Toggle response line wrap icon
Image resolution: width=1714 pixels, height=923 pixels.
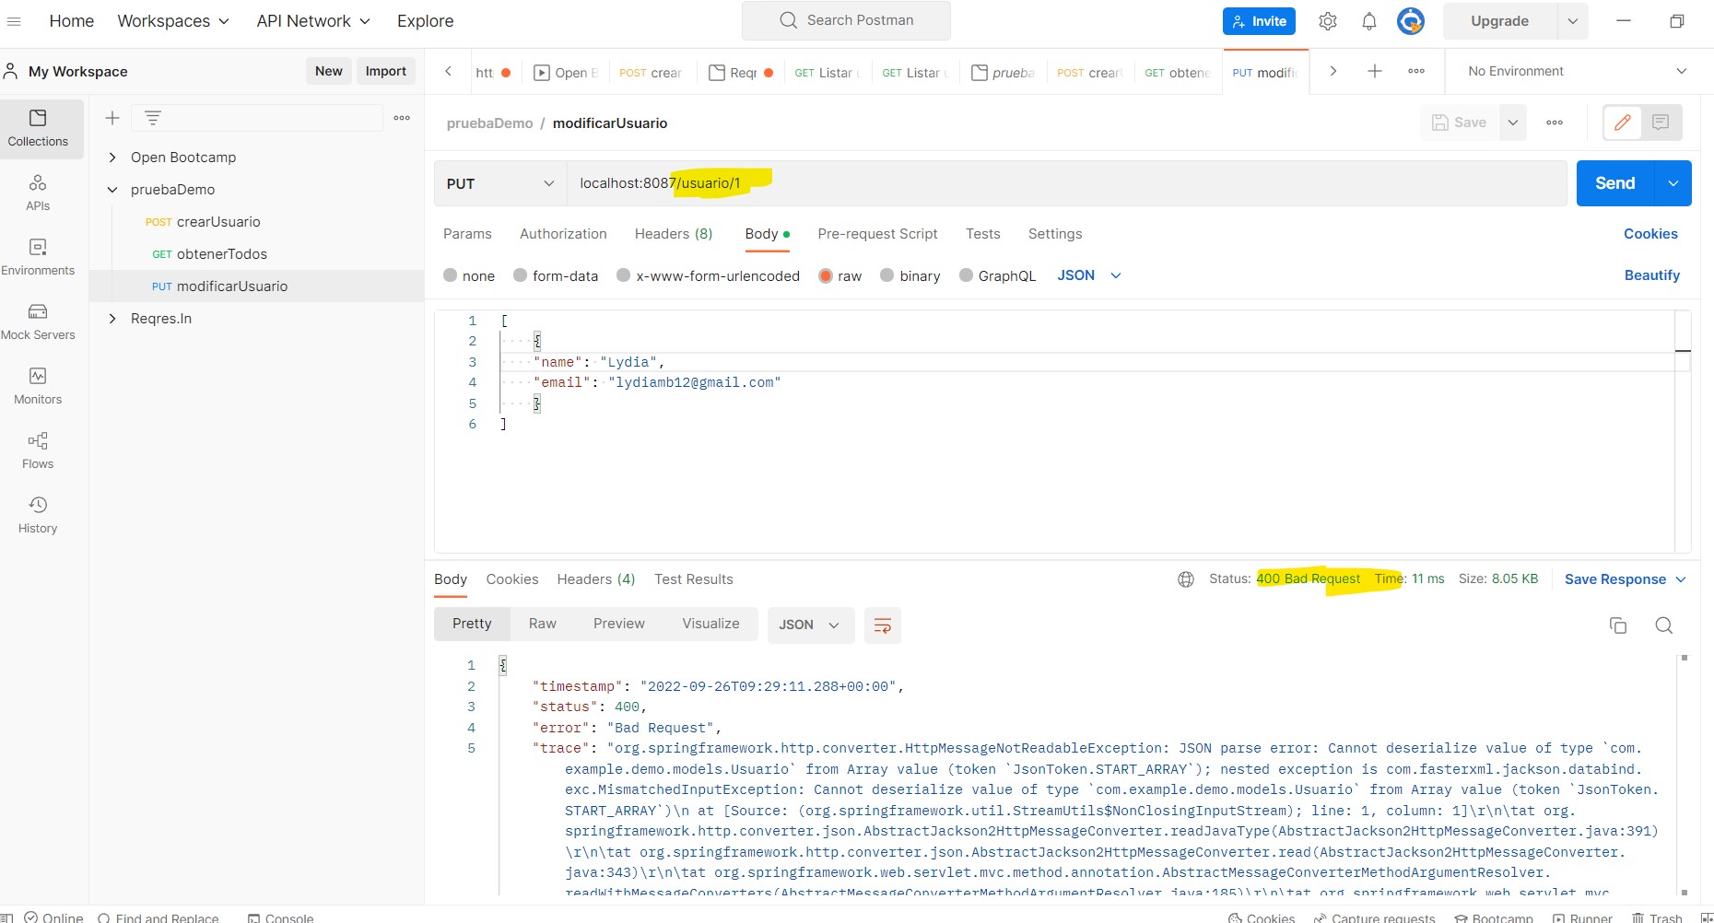coord(882,625)
